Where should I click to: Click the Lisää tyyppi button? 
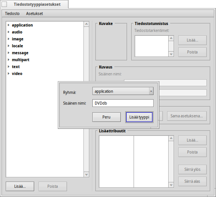click(x=139, y=117)
